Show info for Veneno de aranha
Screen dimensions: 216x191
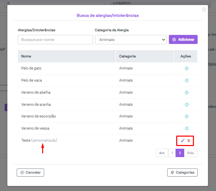(187, 105)
